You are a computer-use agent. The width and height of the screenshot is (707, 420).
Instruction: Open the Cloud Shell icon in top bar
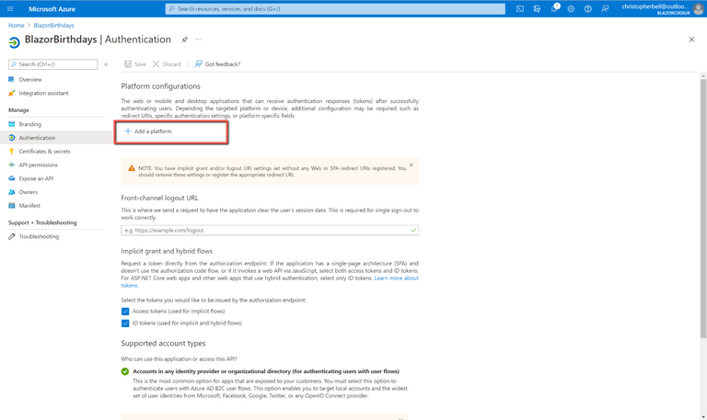[520, 9]
